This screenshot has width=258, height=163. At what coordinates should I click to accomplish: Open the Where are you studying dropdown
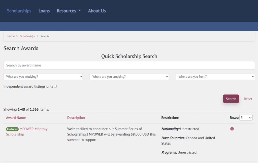tap(129, 77)
